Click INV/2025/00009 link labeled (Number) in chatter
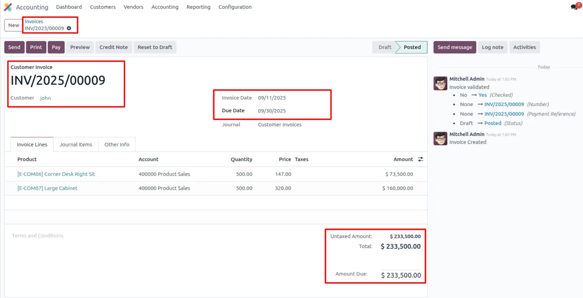Screen dimensions: 583x298 (504, 104)
